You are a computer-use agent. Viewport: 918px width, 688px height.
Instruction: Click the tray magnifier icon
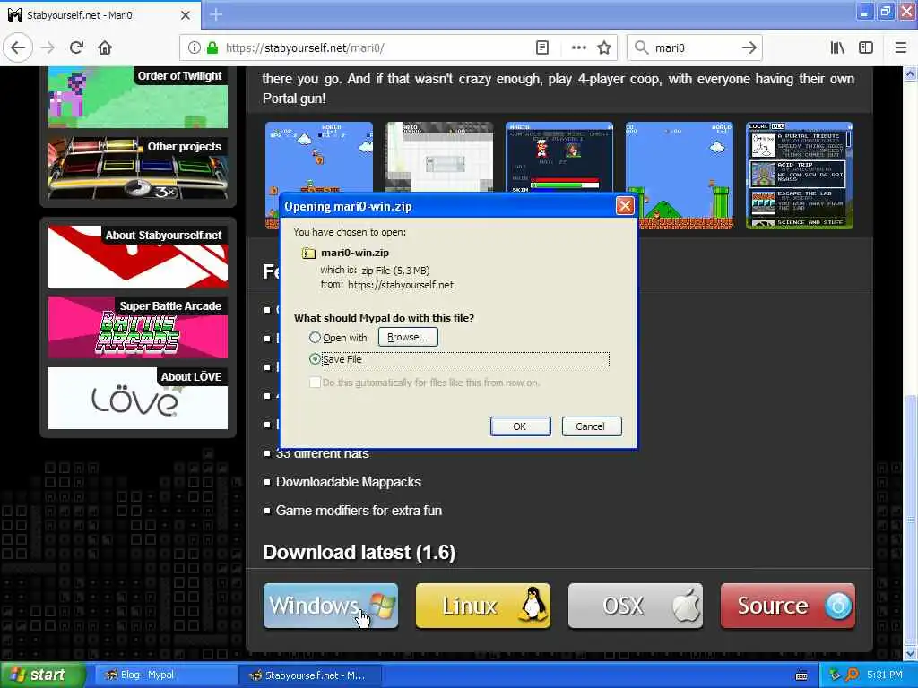852,675
